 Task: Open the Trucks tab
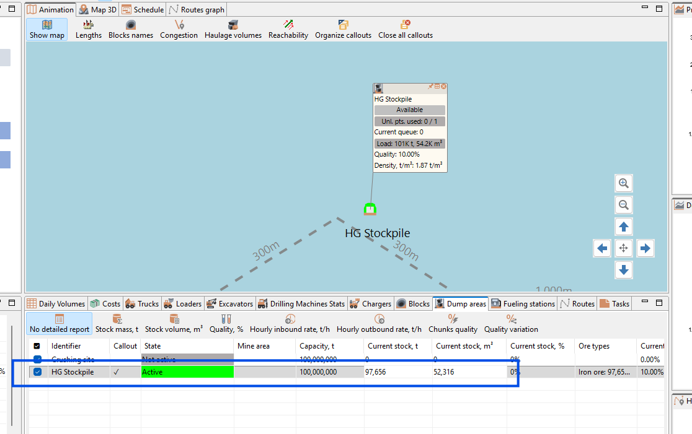coord(142,303)
